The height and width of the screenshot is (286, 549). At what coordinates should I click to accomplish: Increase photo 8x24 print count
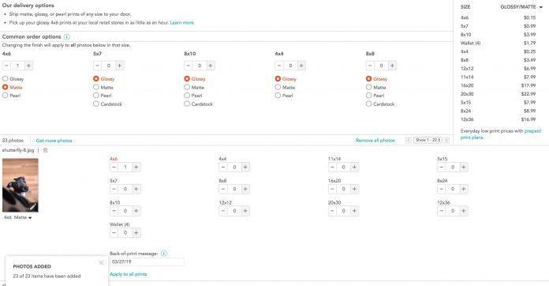464,189
